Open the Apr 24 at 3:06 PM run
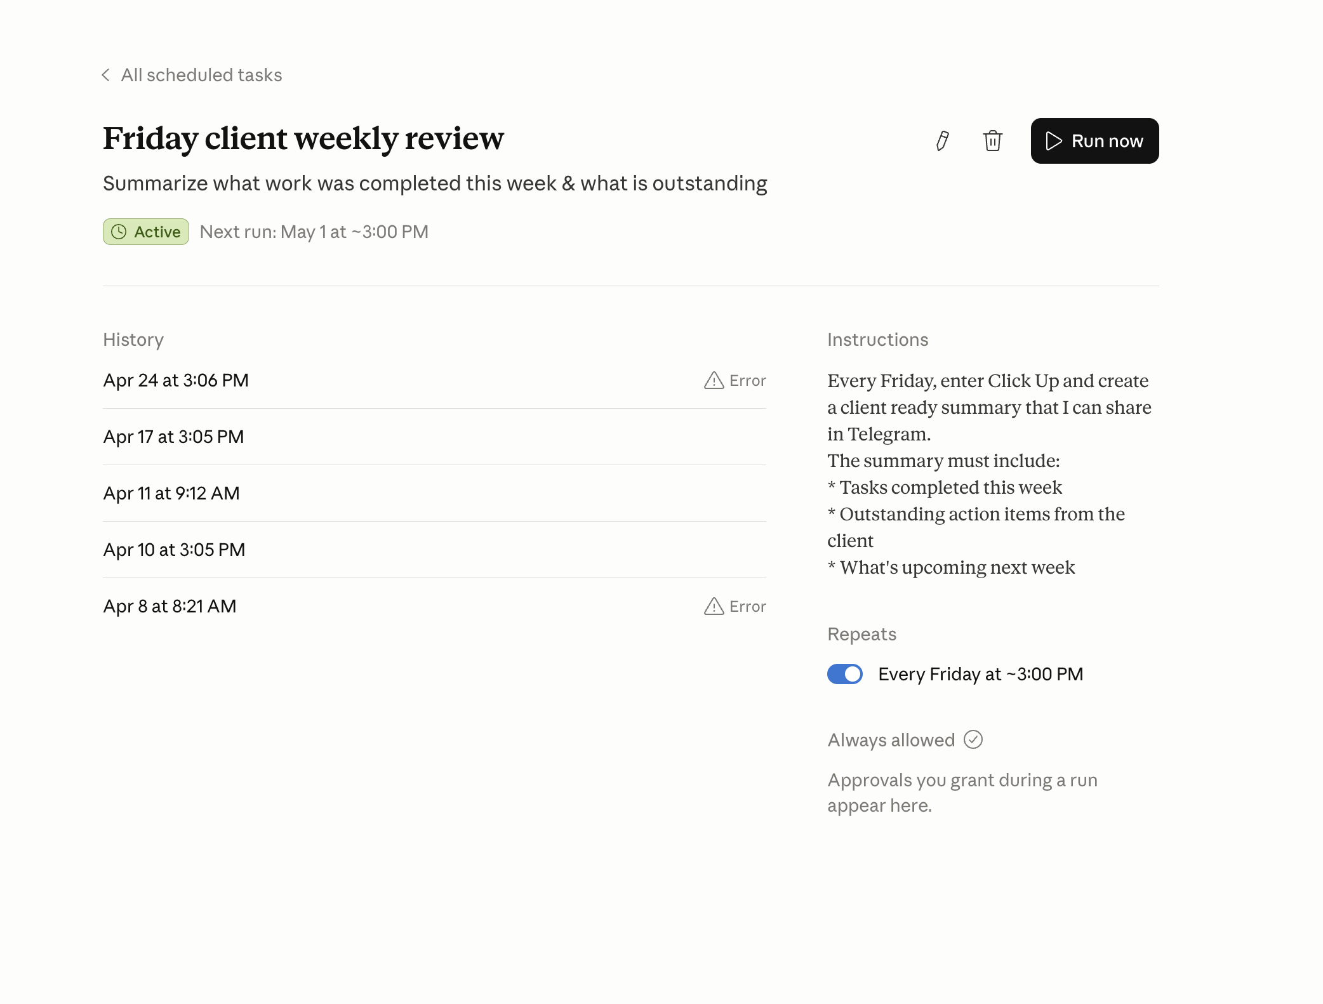Viewport: 1323px width, 1004px height. 176,380
